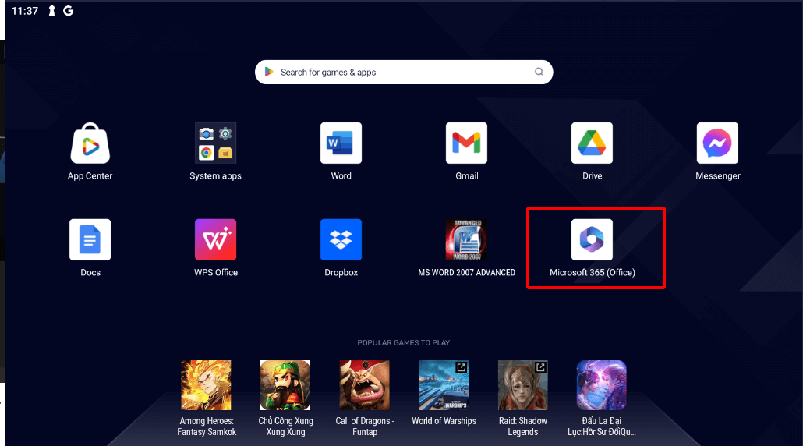Launch the Docs app
The image size is (803, 446).
(90, 239)
